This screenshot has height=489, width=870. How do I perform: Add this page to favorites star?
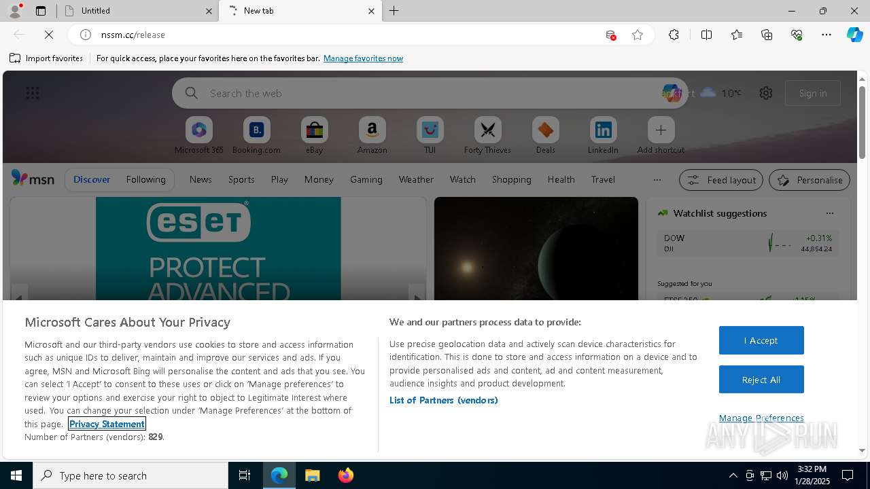[x=638, y=35]
